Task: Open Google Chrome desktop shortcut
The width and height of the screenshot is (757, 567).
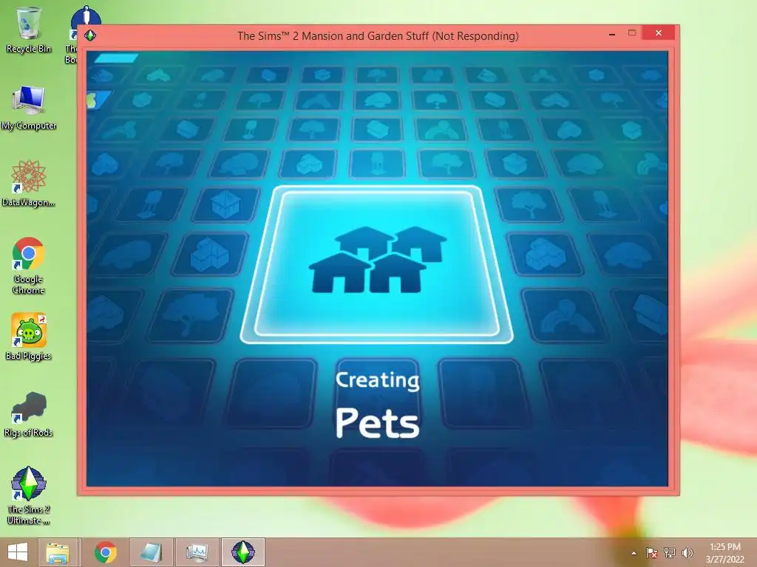Action: pos(29,265)
